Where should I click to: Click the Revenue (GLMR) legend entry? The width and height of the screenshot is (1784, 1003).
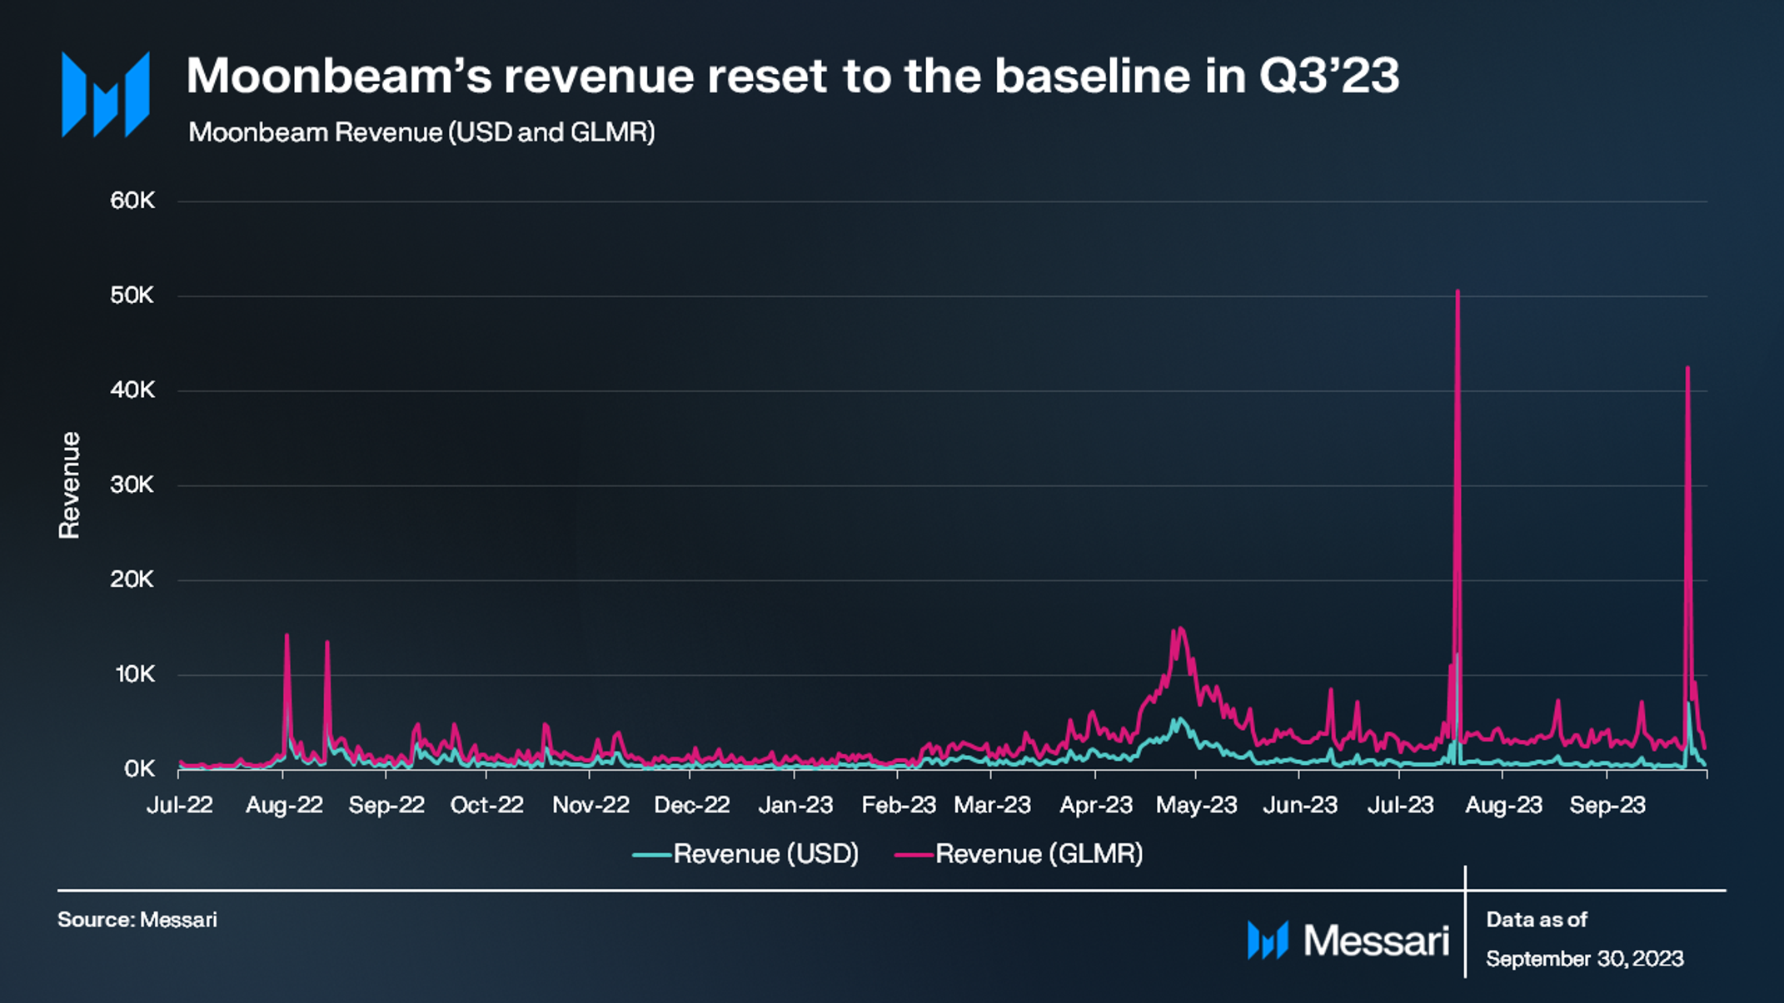coord(1039,854)
